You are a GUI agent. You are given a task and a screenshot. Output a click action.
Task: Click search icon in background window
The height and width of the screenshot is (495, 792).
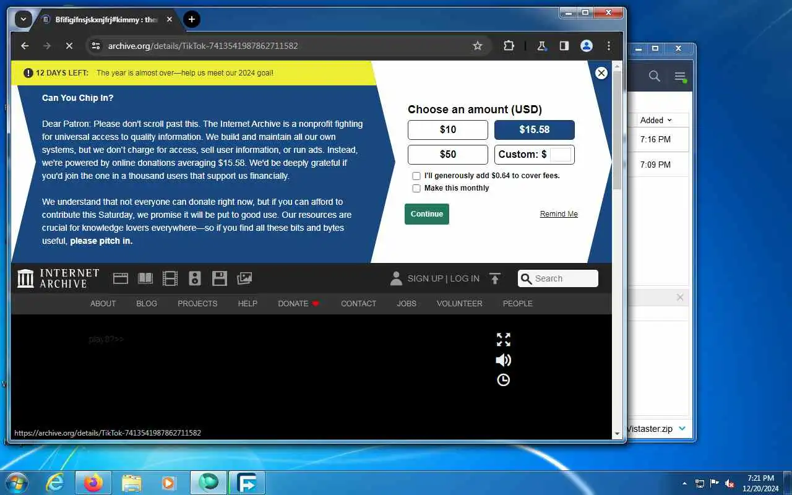[655, 76]
